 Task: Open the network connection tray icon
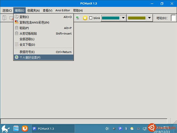[145, 129]
